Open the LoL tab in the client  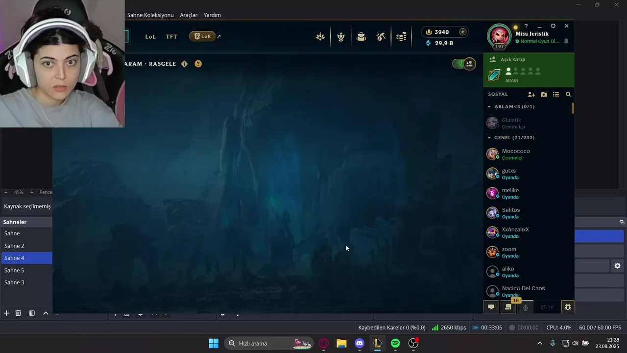point(150,37)
